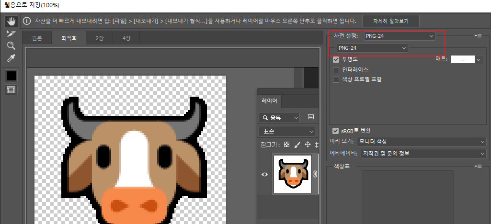
Task: Select the Slice Select tool
Action: [x=11, y=34]
